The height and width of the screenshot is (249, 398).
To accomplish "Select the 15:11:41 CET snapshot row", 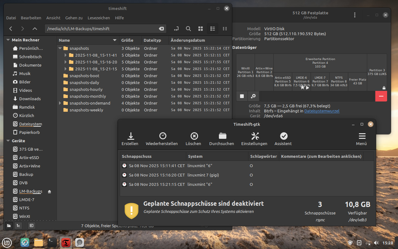I will point(247,166).
